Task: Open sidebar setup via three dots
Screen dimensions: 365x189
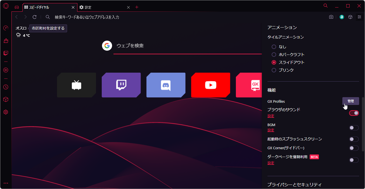Action: pos(6,183)
